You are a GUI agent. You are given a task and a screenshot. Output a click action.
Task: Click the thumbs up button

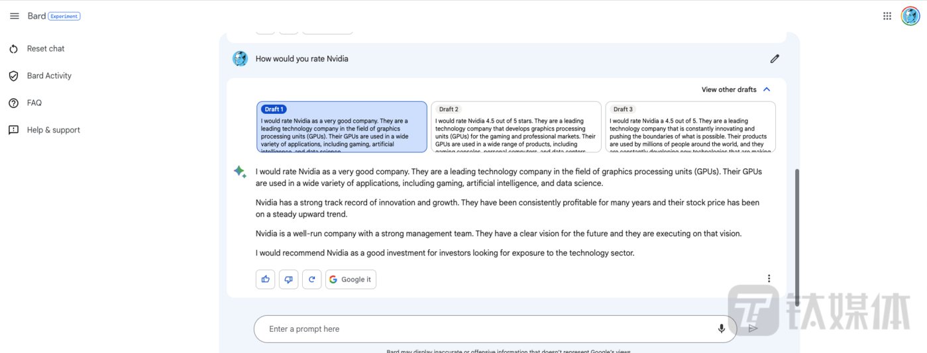point(265,279)
